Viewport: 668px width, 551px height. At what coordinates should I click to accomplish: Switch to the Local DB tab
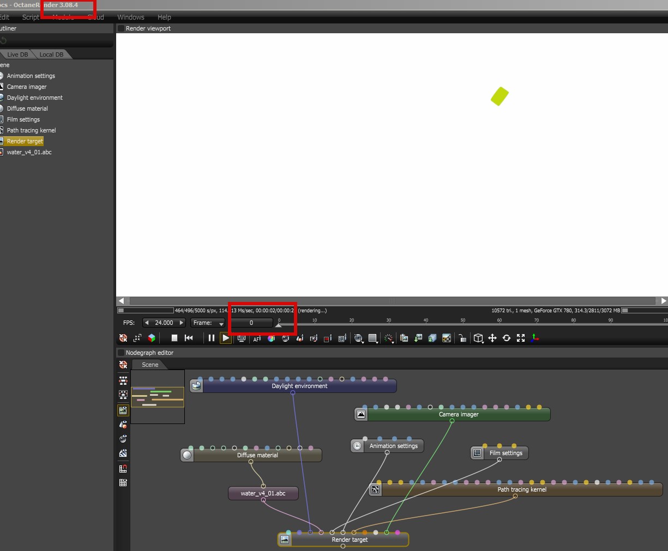[x=51, y=55]
